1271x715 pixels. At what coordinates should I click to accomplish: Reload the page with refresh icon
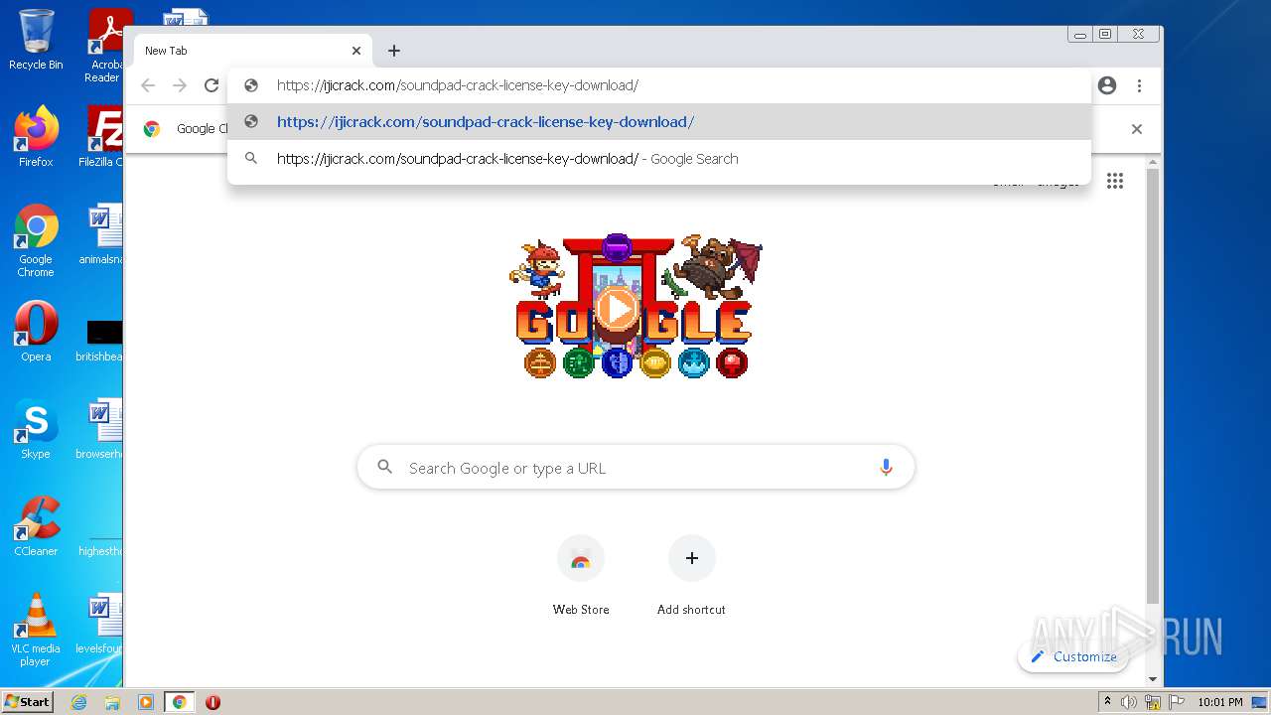212,85
